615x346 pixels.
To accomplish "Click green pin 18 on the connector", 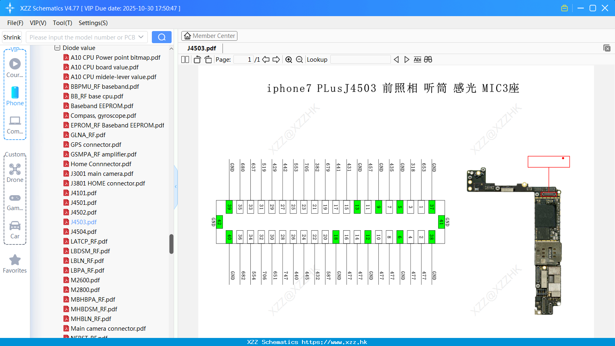I will pyautogui.click(x=336, y=237).
